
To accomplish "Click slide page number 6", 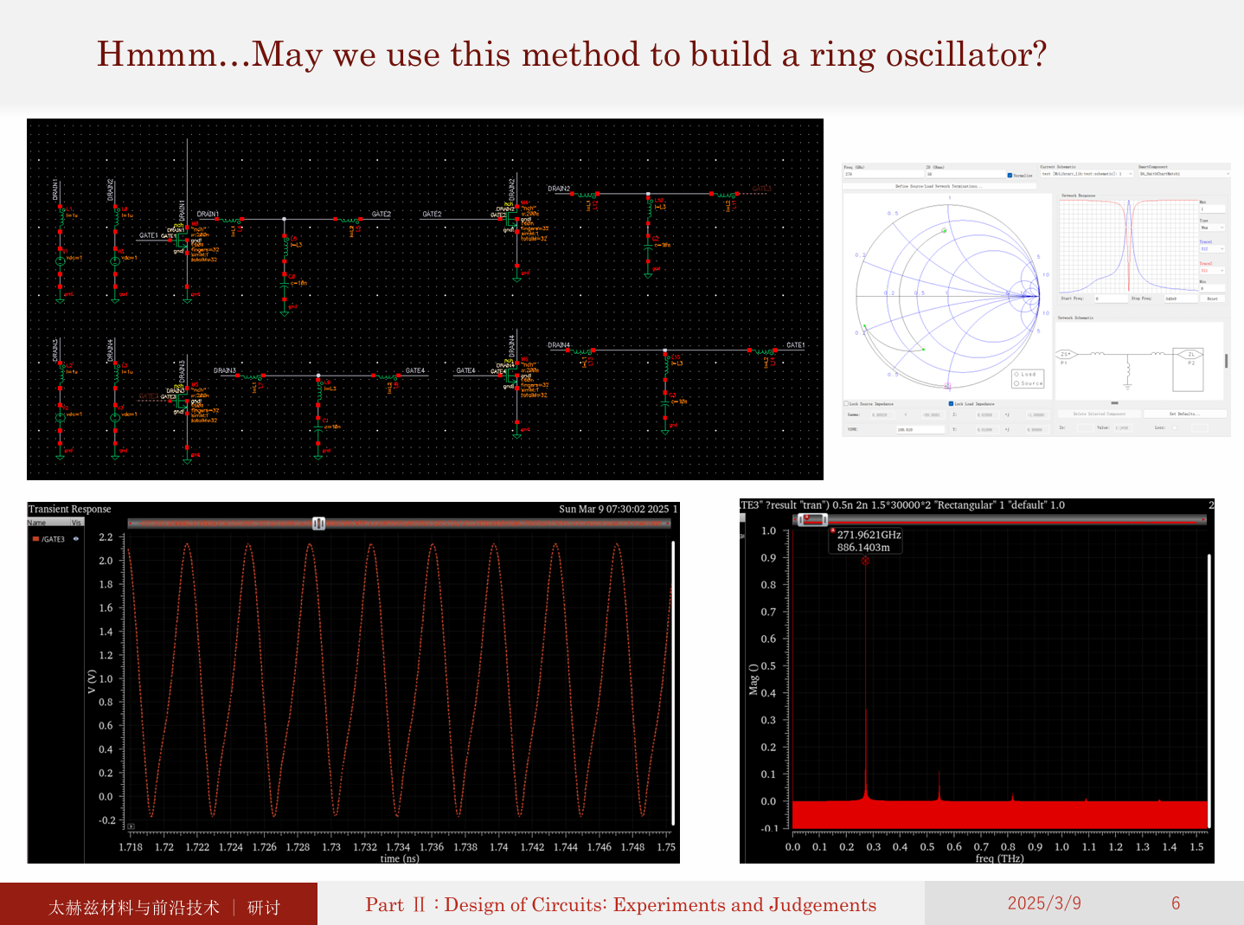I will [1176, 903].
